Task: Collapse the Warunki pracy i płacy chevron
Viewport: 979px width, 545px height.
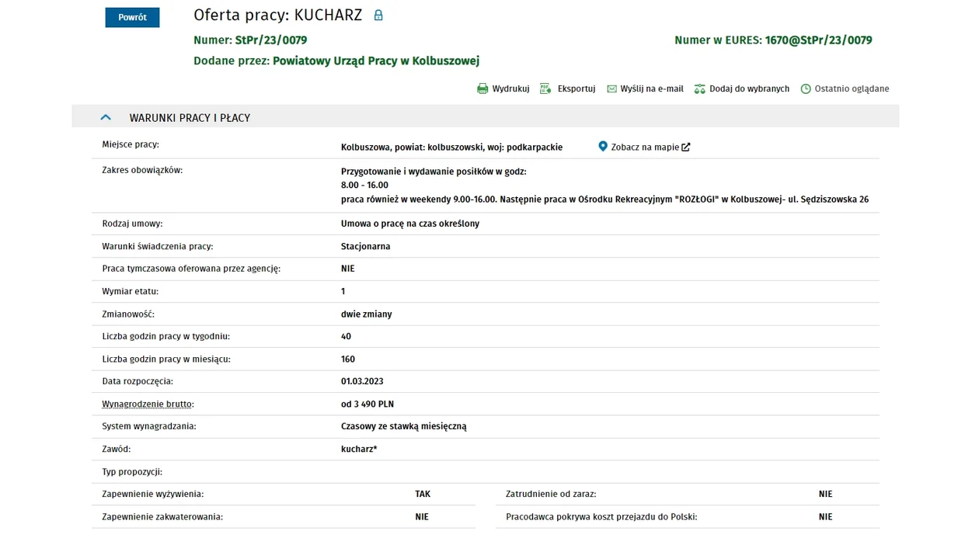Action: [x=106, y=117]
